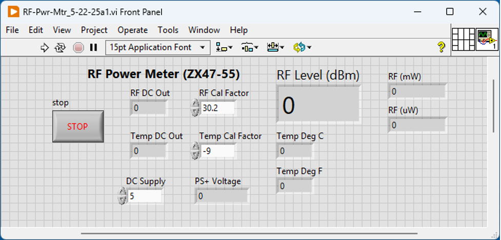Maximize the Front Panel window

(450, 12)
